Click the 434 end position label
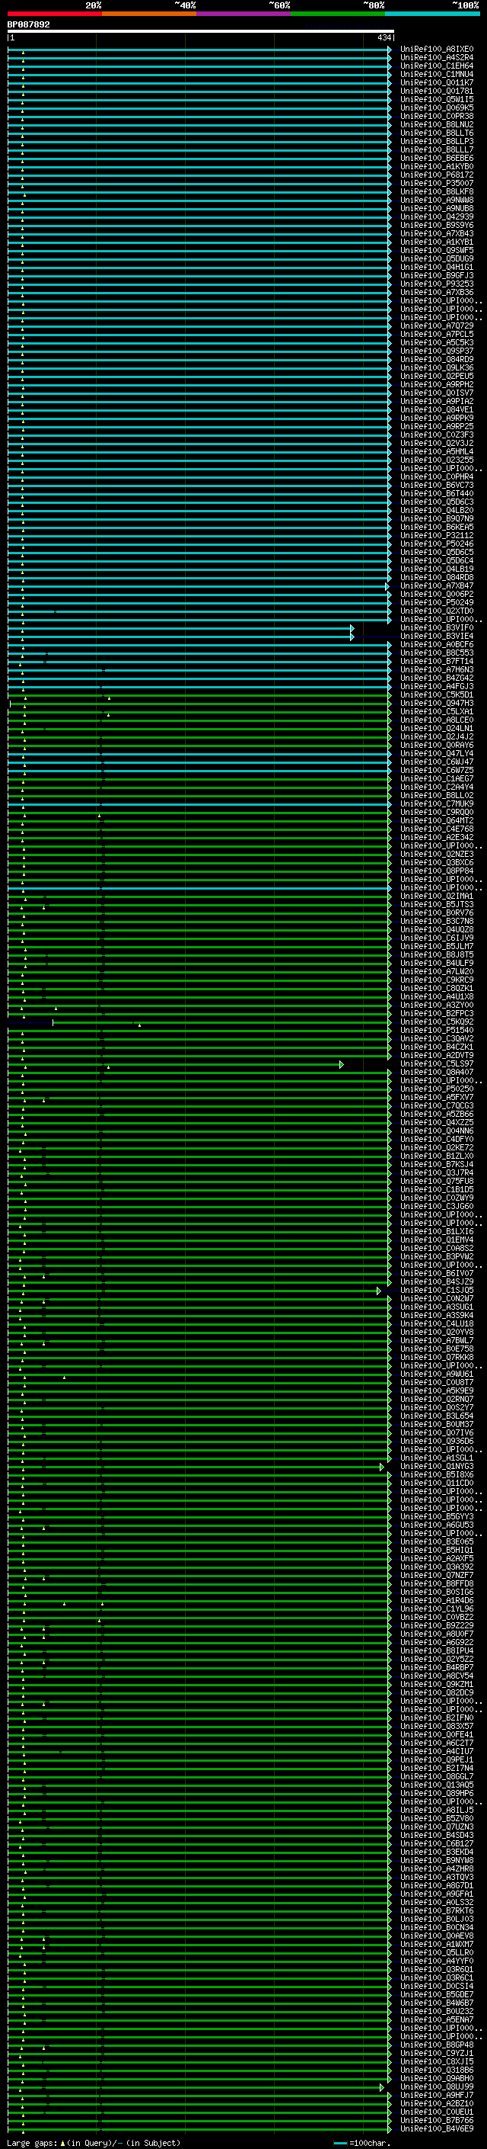This screenshot has width=487, height=2149. (x=384, y=37)
